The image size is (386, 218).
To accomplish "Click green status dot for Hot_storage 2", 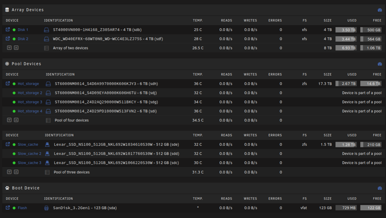I will (14, 93).
